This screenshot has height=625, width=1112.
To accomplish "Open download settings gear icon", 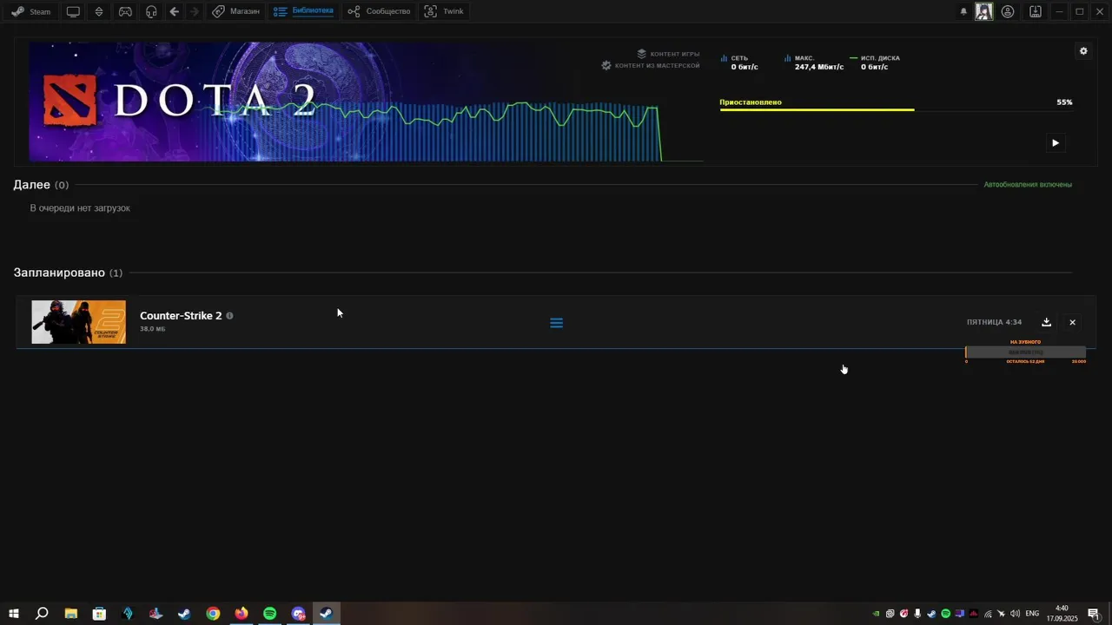I will click(1083, 51).
